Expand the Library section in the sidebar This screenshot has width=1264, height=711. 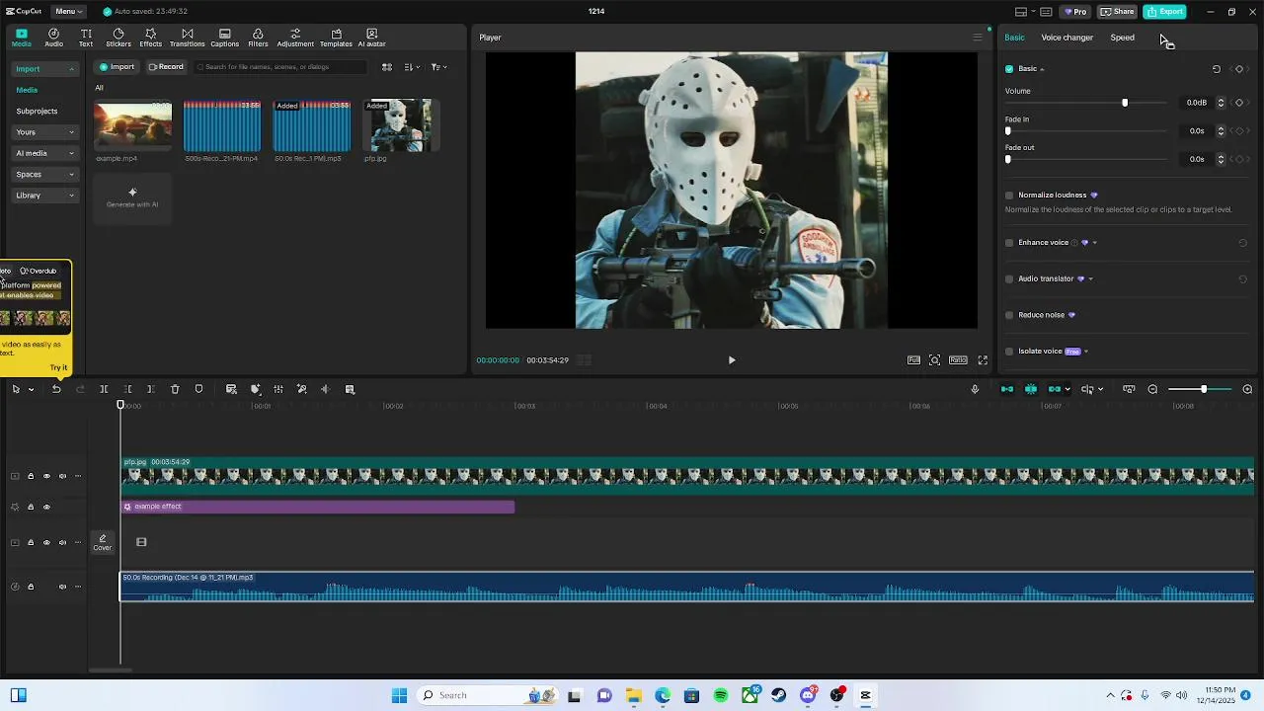click(x=44, y=196)
